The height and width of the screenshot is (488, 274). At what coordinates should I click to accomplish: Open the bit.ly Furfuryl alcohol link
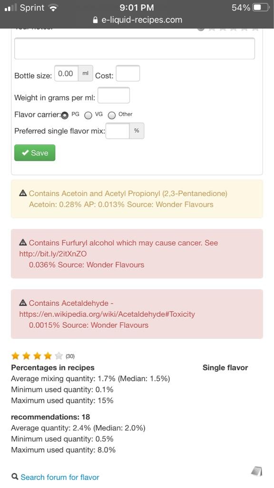pyautogui.click(x=53, y=254)
